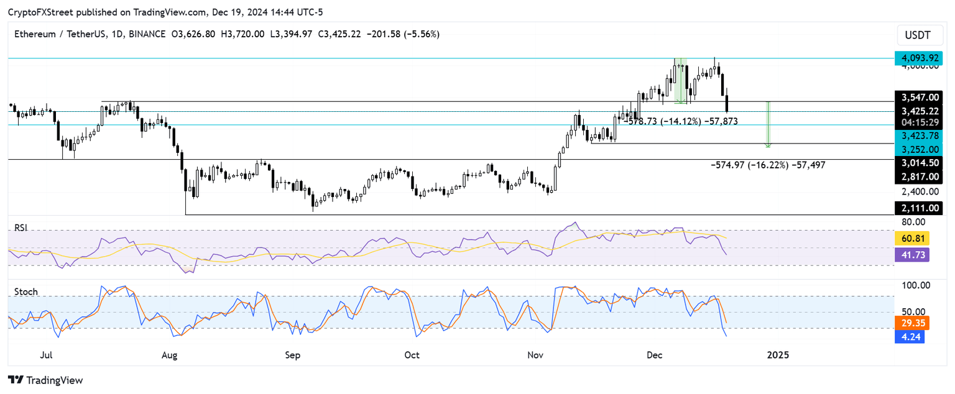
Task: Click the purple RSI value 41.73
Action: pos(911,255)
